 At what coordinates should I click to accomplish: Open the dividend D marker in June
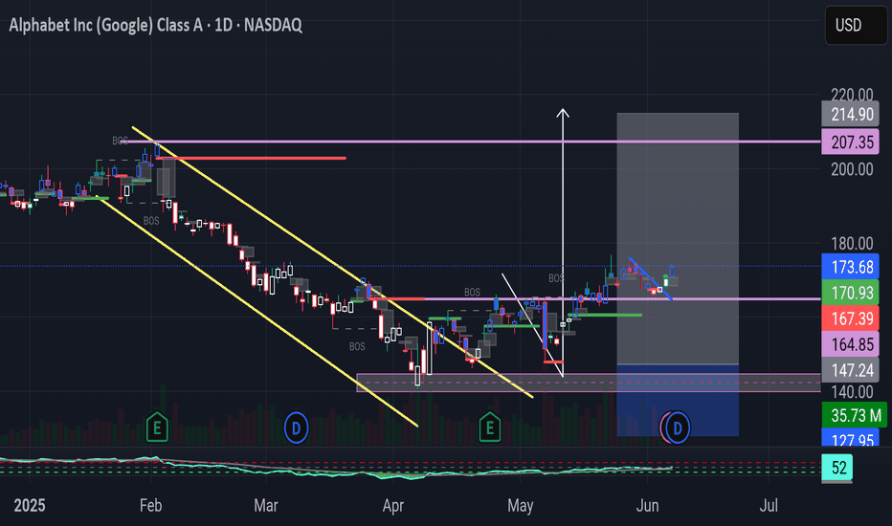(678, 427)
